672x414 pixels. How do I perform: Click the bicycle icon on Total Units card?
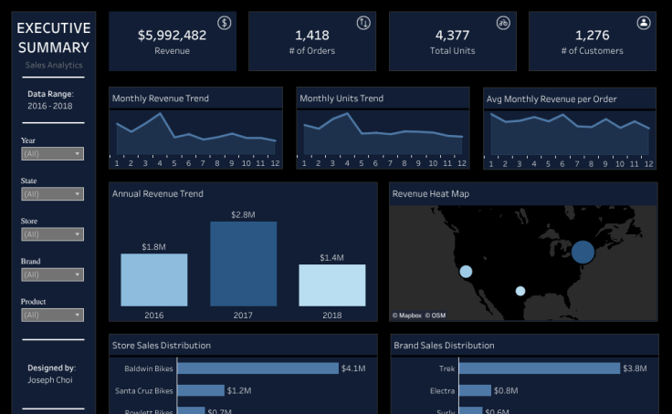pyautogui.click(x=503, y=23)
